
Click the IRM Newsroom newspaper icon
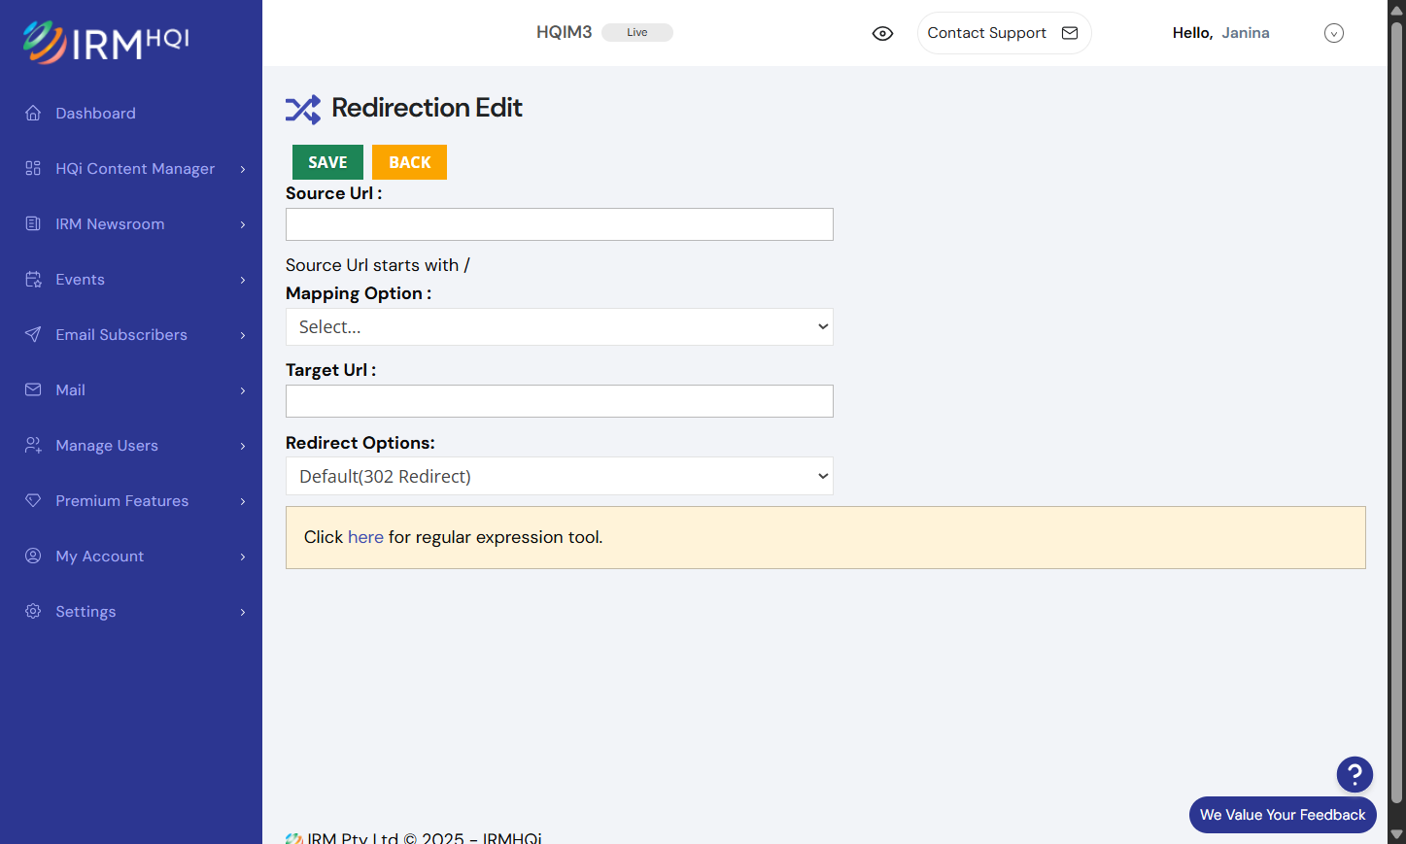point(33,223)
